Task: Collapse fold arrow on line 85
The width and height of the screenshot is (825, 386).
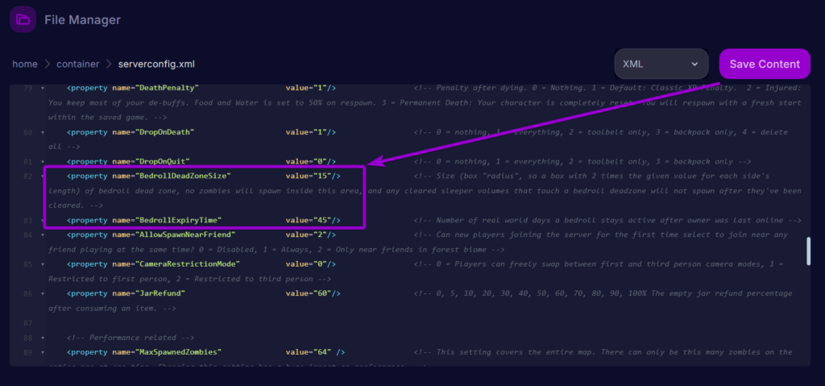Action: click(x=42, y=264)
